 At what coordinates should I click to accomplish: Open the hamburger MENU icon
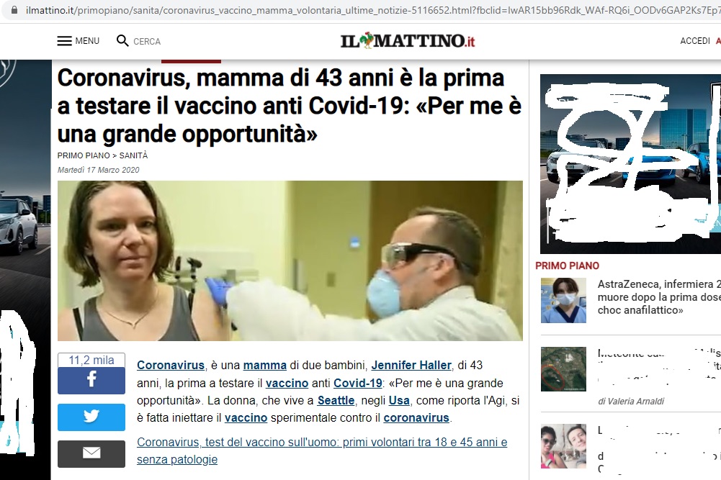tap(64, 41)
